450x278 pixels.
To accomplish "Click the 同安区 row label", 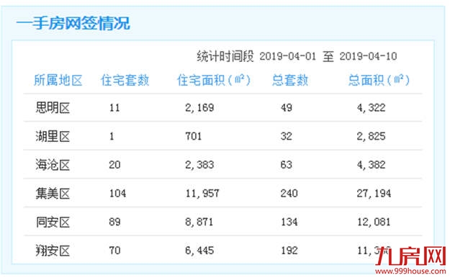I will click(53, 223).
